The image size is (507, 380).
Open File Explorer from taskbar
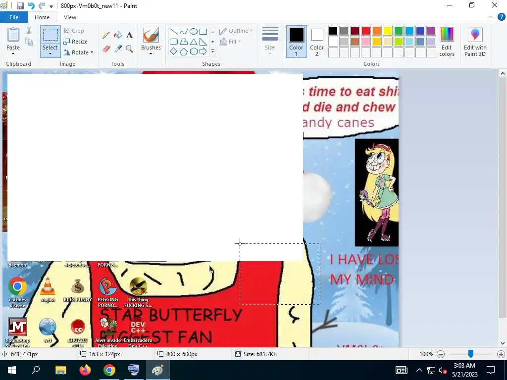tap(60, 370)
